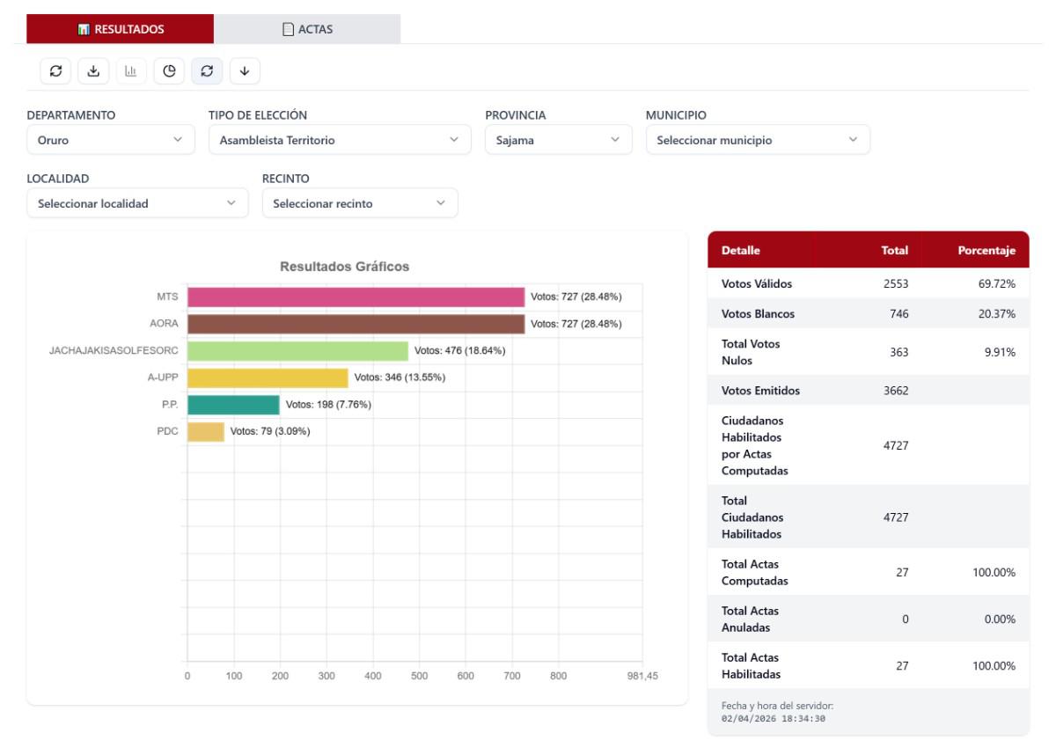The width and height of the screenshot is (1056, 755).
Task: Click the highlighted refresh icon beside pie chart
Action: (x=207, y=71)
